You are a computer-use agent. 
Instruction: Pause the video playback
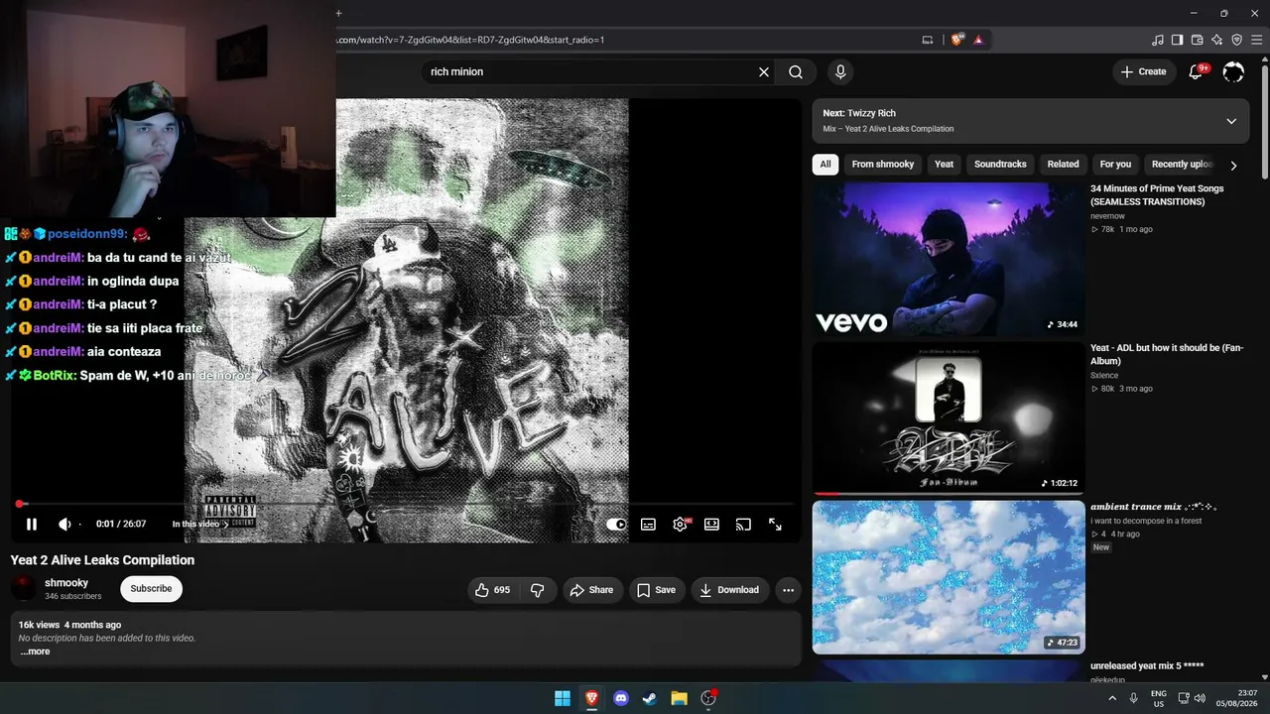pyautogui.click(x=32, y=525)
